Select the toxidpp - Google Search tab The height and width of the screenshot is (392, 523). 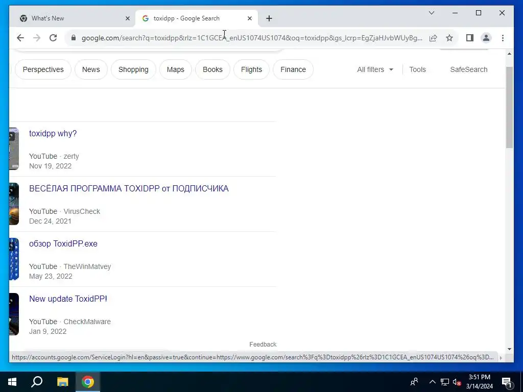[197, 18]
